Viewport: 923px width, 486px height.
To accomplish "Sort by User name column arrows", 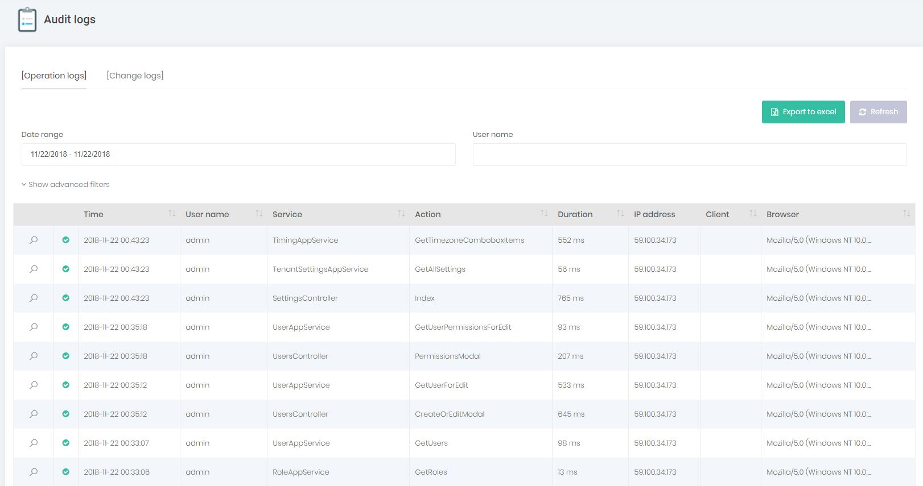I will [x=259, y=214].
